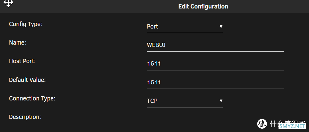This screenshot has height=132, width=309.
Task: Click the Config Type label
Action: pyautogui.click(x=26, y=24)
